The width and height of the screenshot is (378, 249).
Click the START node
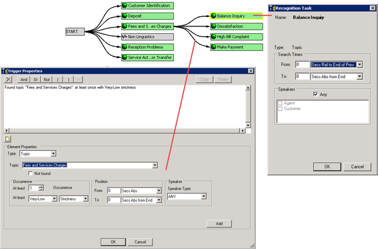point(75,31)
